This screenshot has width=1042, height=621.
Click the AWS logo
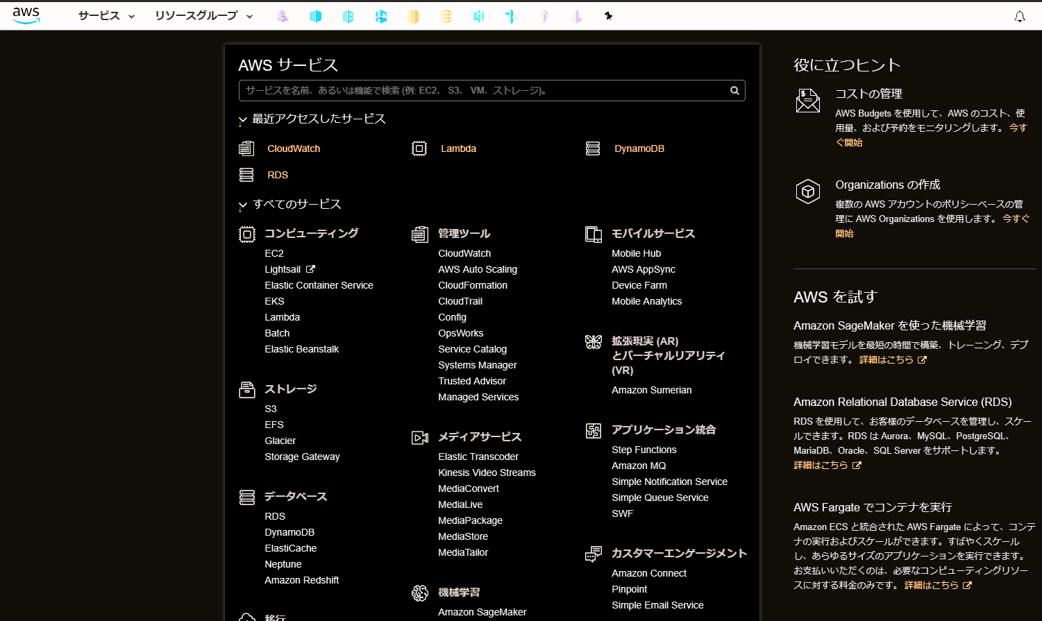pos(26,15)
